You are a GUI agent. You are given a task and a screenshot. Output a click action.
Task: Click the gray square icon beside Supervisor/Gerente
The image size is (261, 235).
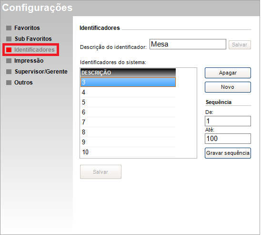9,72
